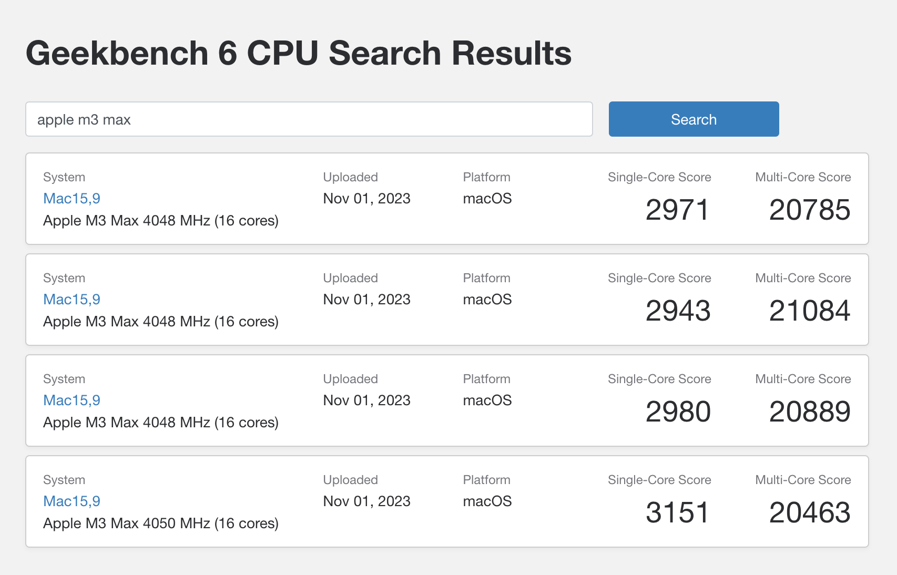Click Nov 01, 2023 in the first result
Screen dimensions: 897x575
click(x=366, y=199)
